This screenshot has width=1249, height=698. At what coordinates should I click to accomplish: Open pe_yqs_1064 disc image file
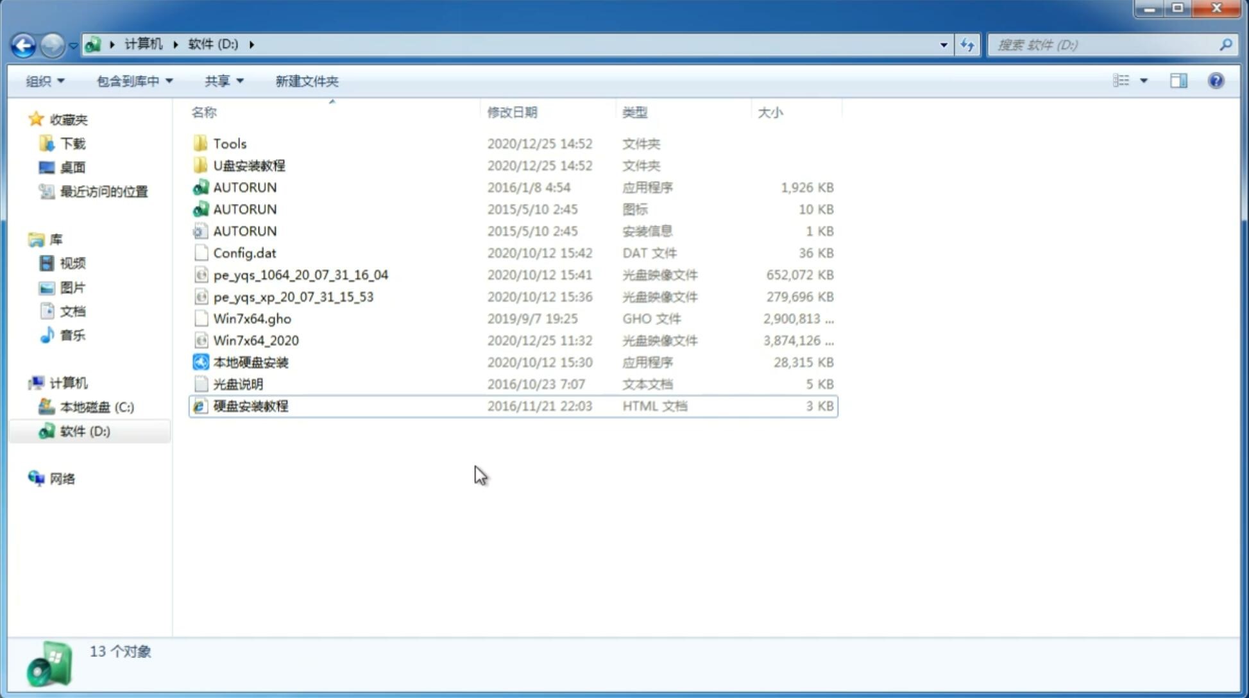(300, 275)
